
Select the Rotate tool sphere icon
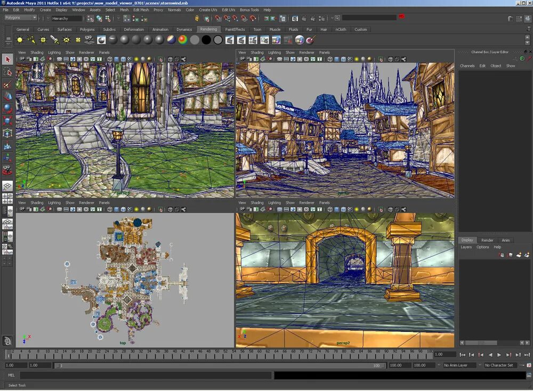click(x=7, y=109)
